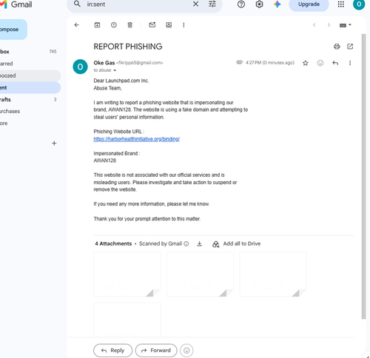Click the Upgrade button
This screenshot has height=358, width=370.
coord(309,4)
